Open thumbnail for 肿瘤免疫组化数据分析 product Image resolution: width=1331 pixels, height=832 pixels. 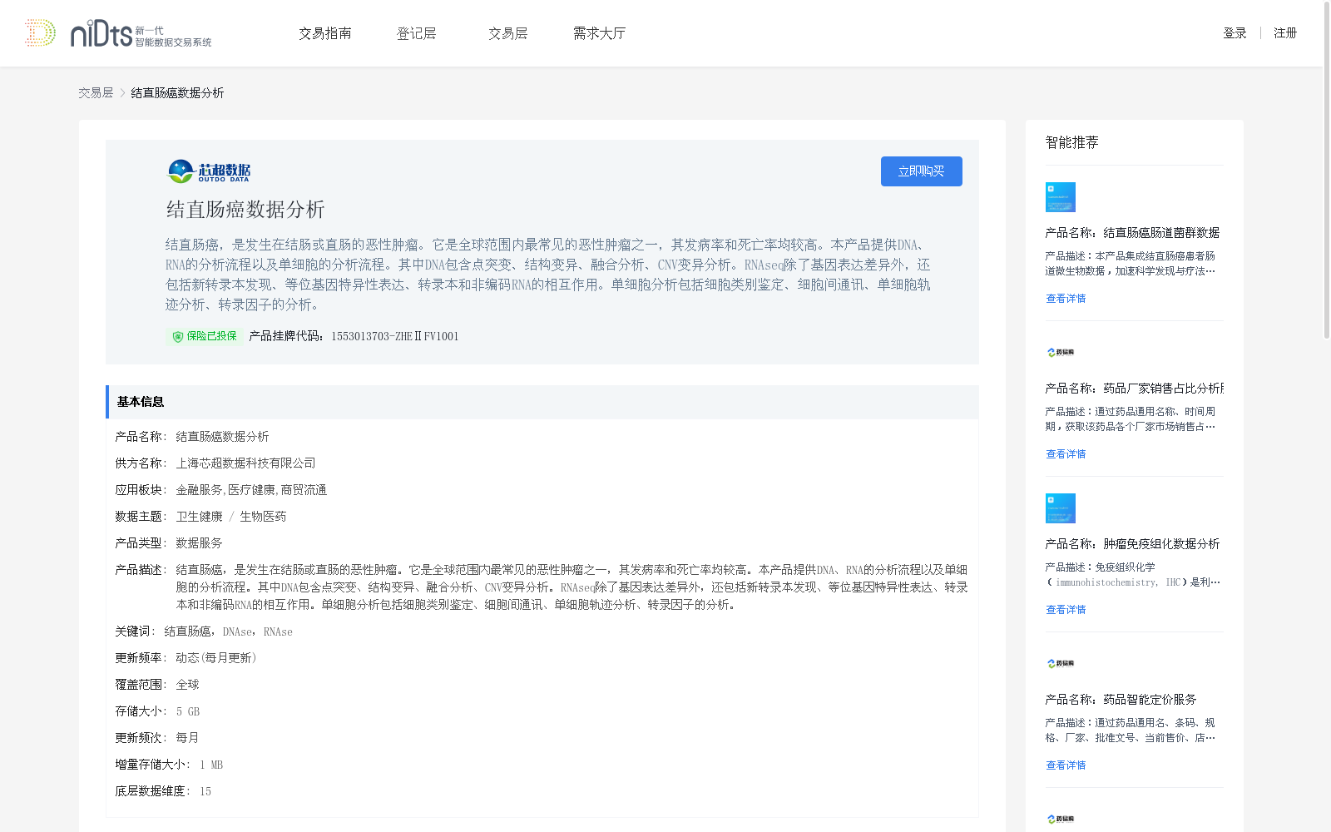1061,508
